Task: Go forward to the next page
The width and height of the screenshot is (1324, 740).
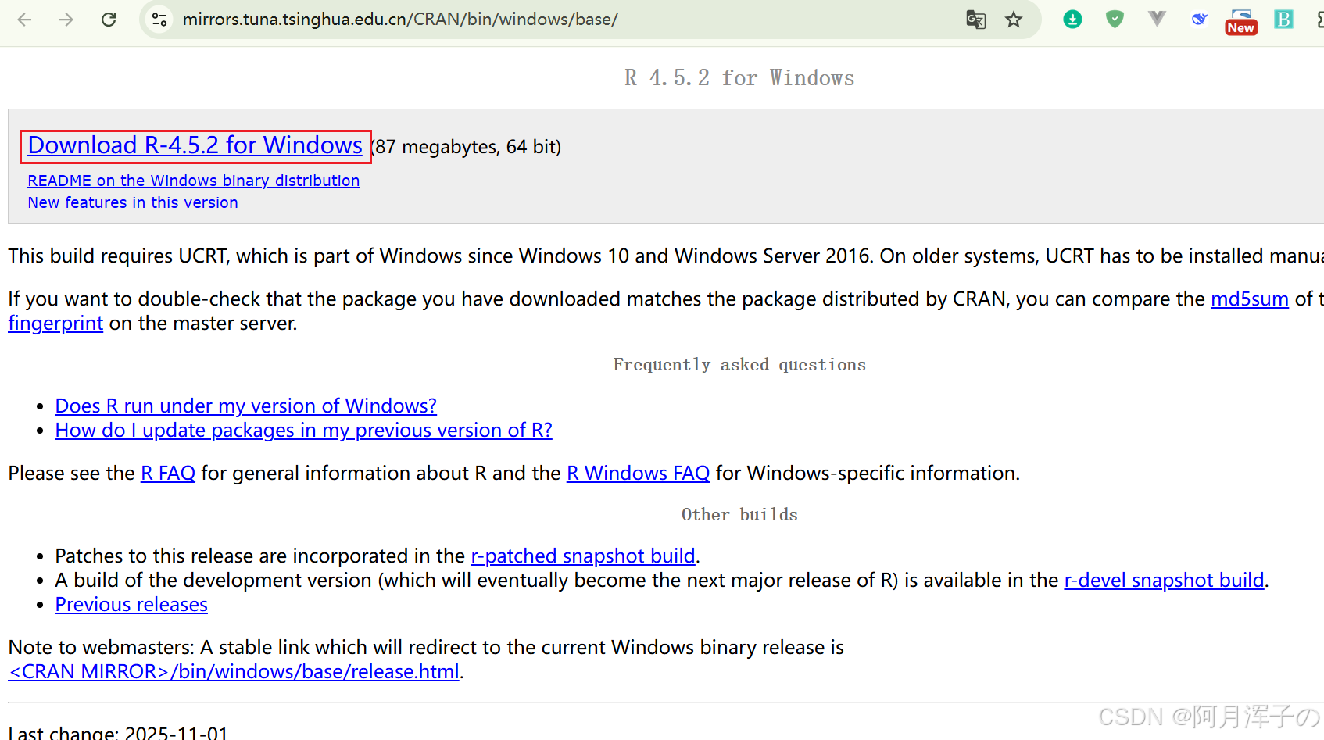Action: [x=66, y=20]
